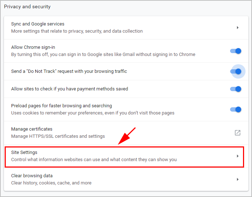This screenshot has width=252, height=197.
Task: Click the Preload pages for faster browsing label
Action: [x=61, y=106]
